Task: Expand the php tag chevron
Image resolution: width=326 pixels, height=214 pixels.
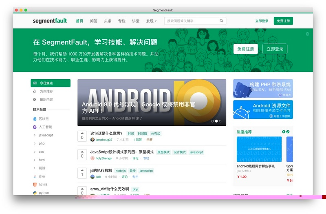Action: [x=35, y=143]
